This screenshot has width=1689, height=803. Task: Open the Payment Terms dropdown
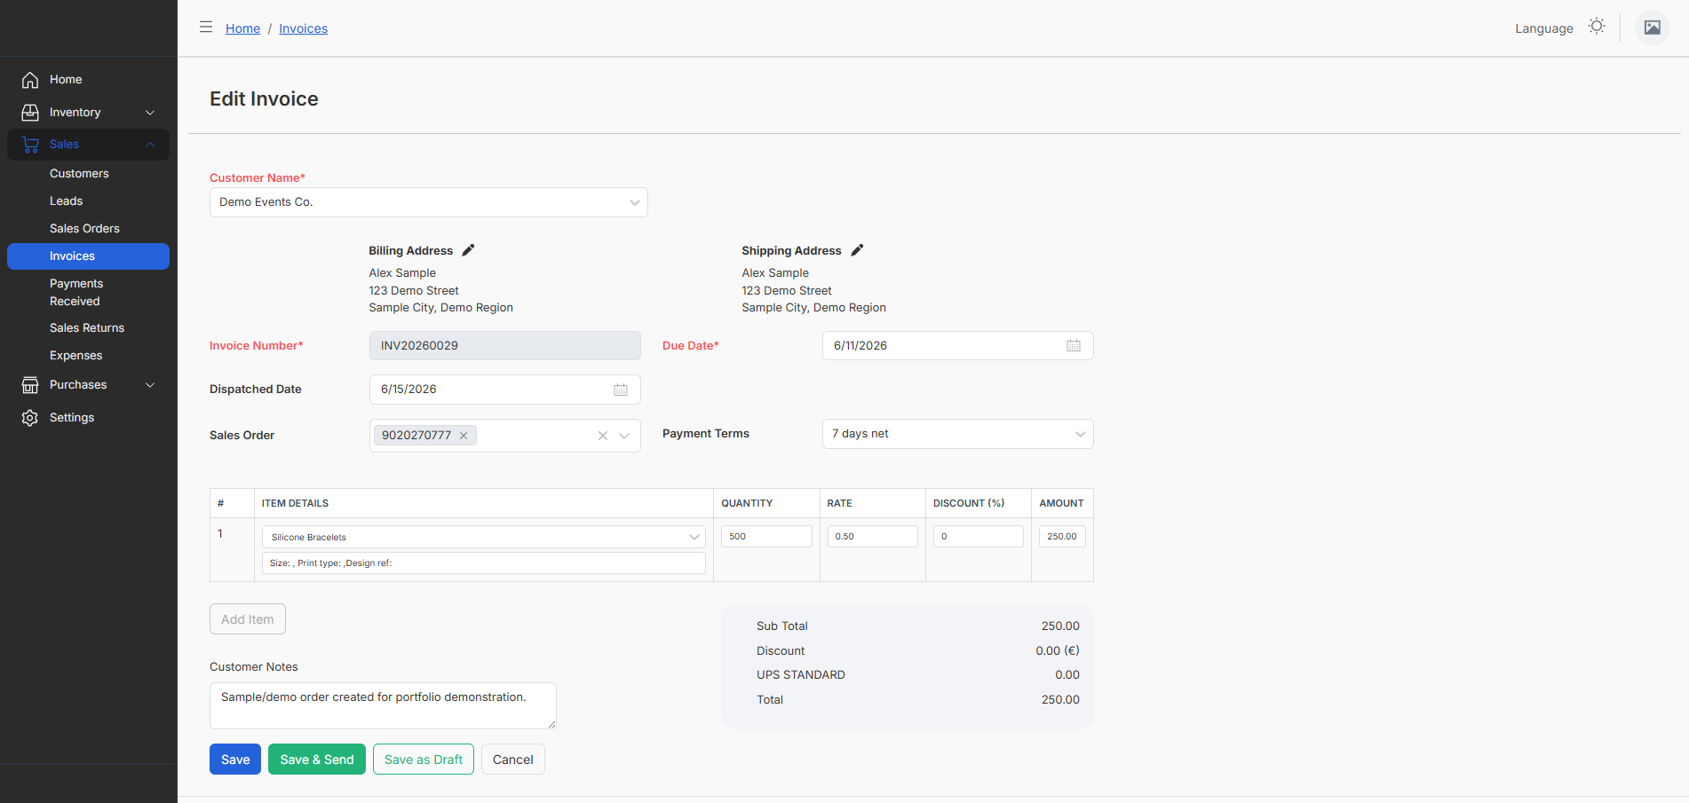click(x=957, y=434)
